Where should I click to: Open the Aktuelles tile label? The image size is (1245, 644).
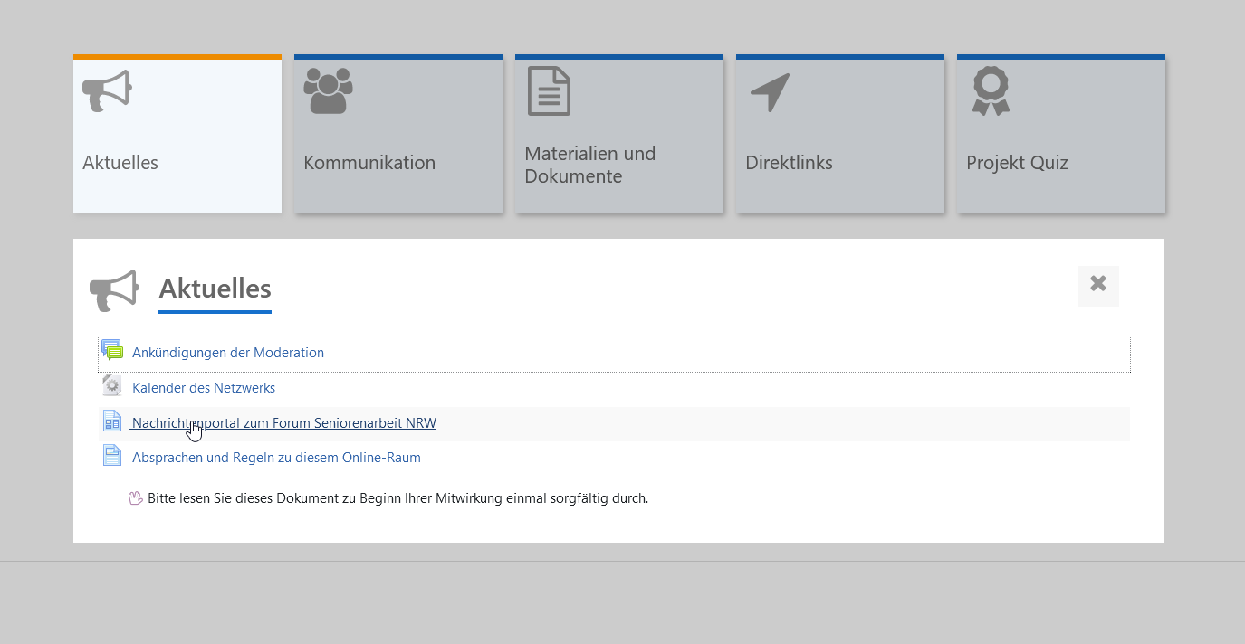click(120, 163)
